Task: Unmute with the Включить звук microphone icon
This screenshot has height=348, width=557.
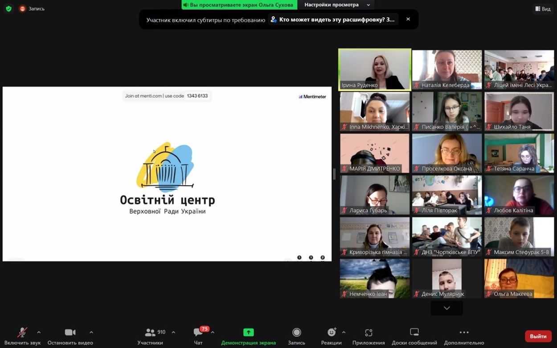Action: [22, 332]
